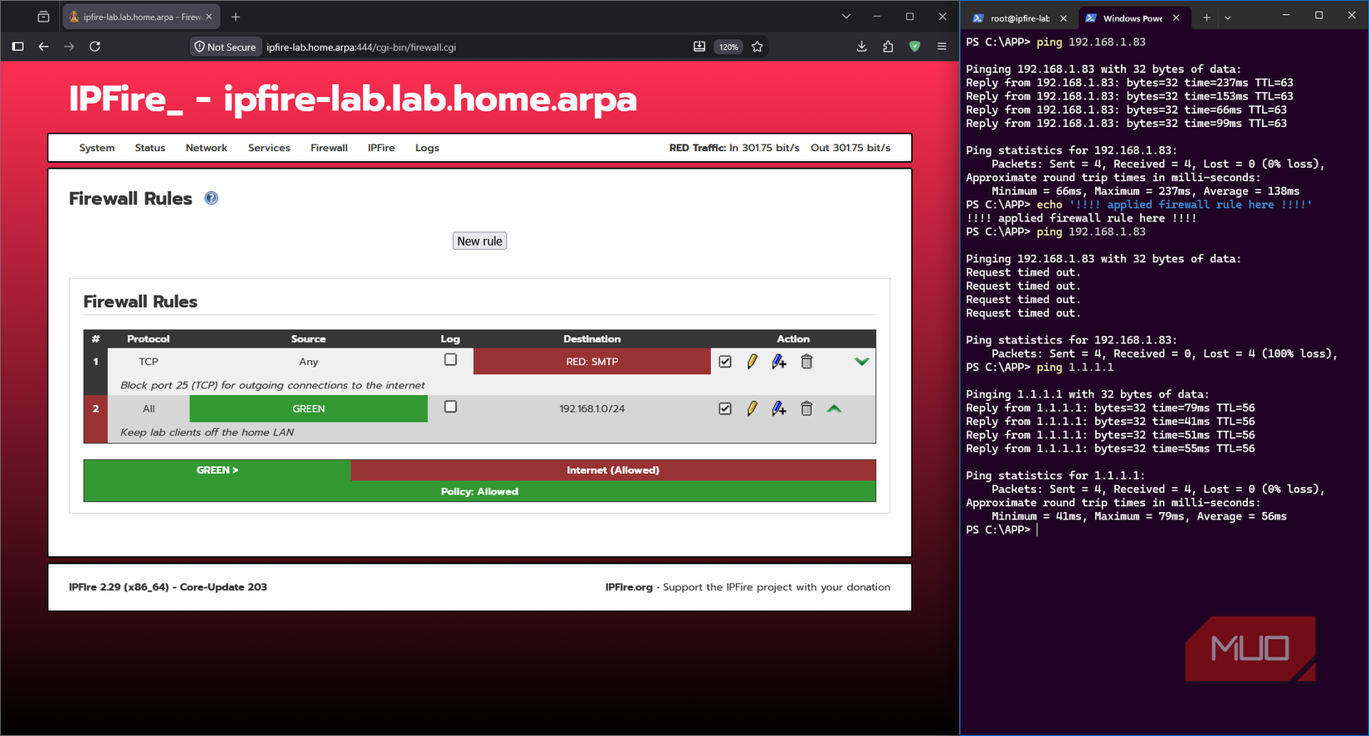The height and width of the screenshot is (736, 1369).
Task: Reload the firewall page in browser
Action: click(x=95, y=46)
